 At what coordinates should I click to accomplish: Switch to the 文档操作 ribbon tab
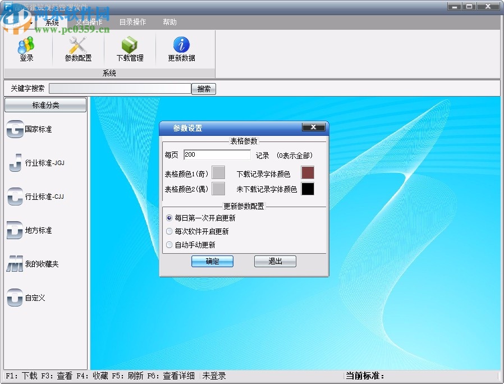(89, 22)
